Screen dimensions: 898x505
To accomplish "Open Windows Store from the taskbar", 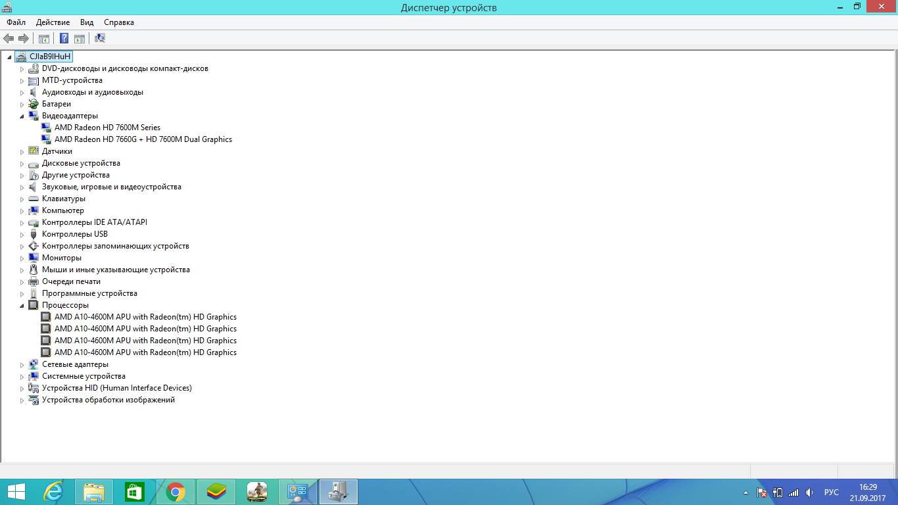I will click(x=135, y=492).
